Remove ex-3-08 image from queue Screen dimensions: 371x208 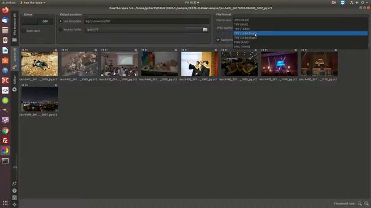click(x=336, y=50)
